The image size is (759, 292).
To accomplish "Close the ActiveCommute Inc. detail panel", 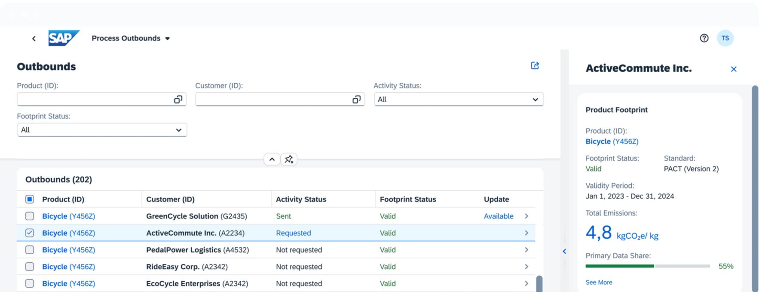I will [x=734, y=69].
